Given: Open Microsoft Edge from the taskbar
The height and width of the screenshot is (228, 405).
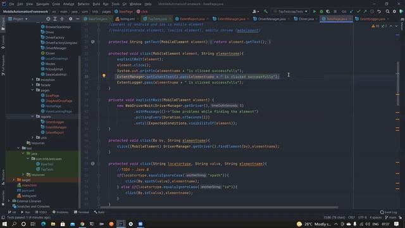Looking at the screenshot, I should (43, 224).
